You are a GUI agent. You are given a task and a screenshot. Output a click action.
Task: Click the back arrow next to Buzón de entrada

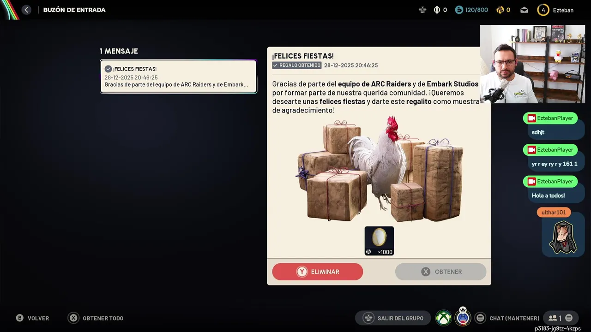coord(26,10)
